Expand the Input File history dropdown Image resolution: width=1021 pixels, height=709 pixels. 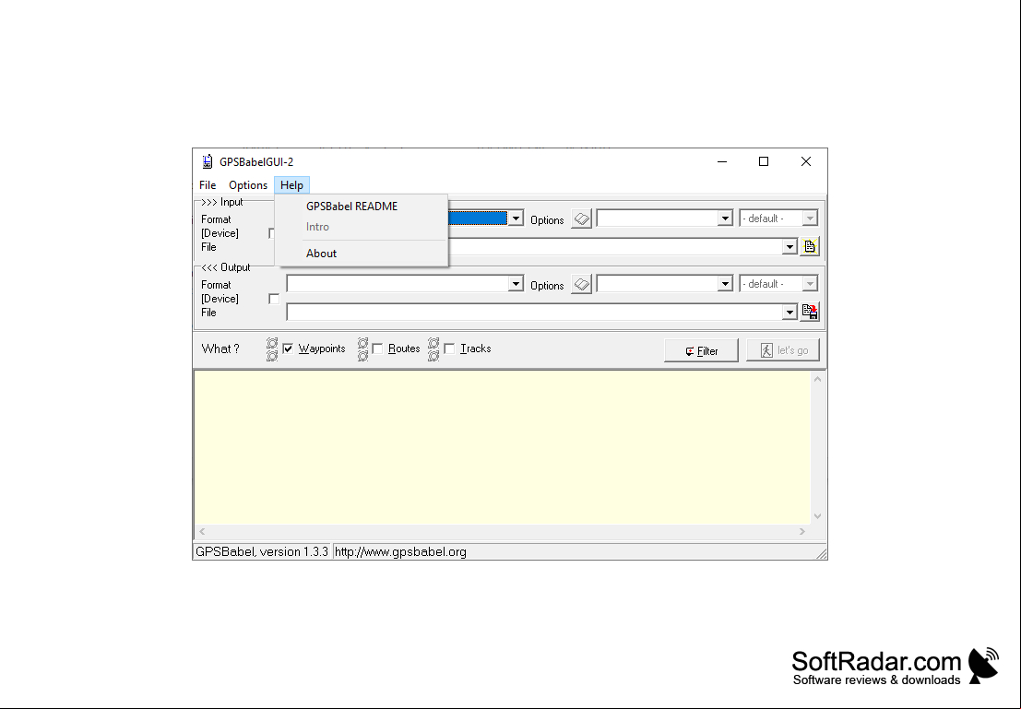pos(789,247)
